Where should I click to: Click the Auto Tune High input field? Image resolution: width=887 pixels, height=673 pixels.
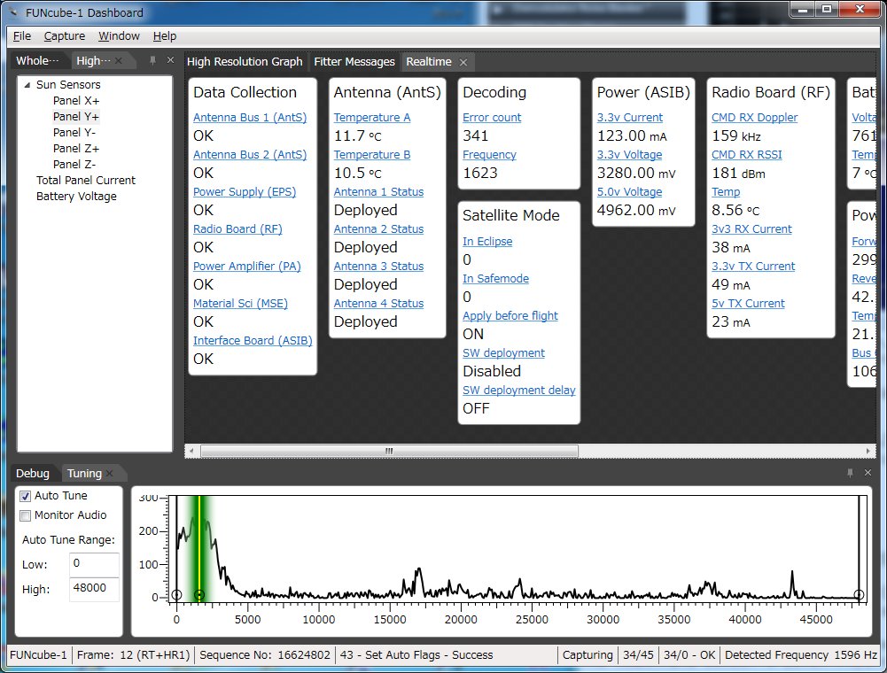tap(94, 589)
